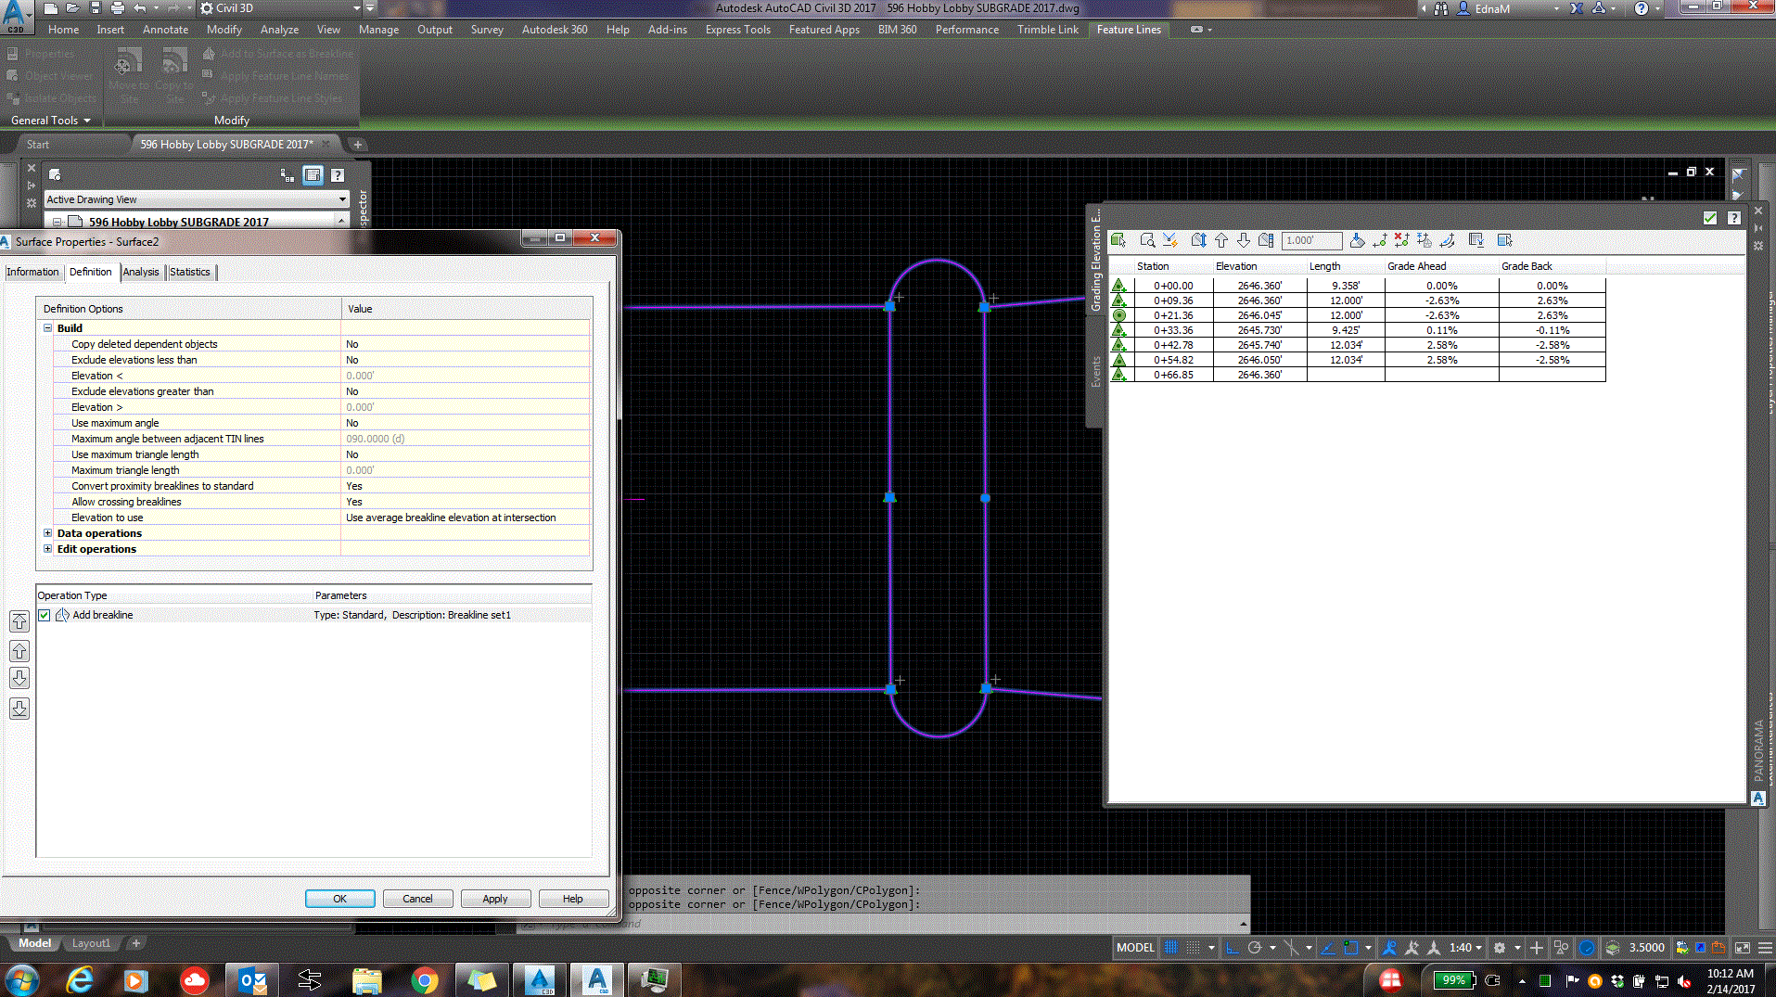Click Open file icon in quick access toolbar
The image size is (1776, 997).
pyautogui.click(x=72, y=8)
